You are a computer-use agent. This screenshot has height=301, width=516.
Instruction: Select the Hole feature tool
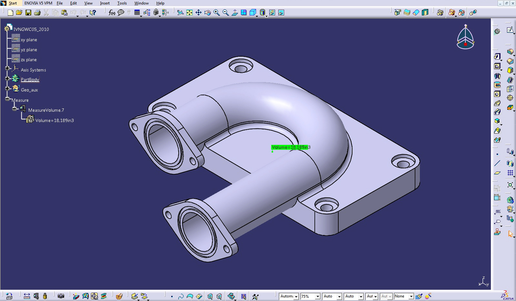[x=497, y=94]
